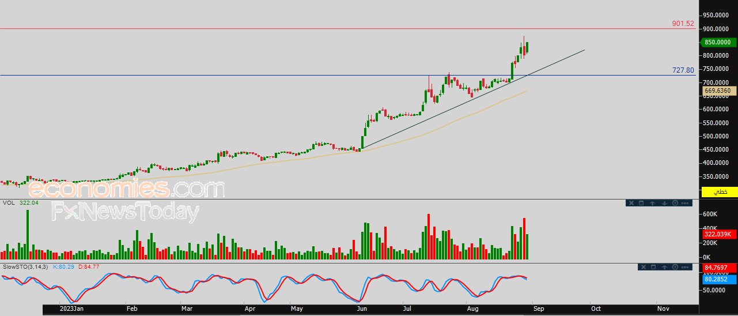Maximize the SlowSTO indicator panel
This screenshot has width=738, height=316.
(653, 267)
